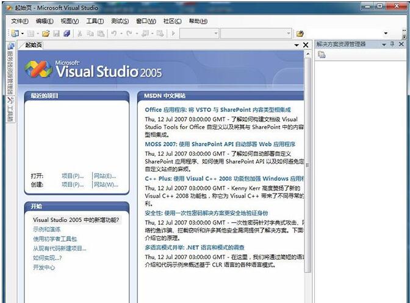This screenshot has width=410, height=303.
Task: Click the Copy toolbar icon
Action: (x=90, y=33)
